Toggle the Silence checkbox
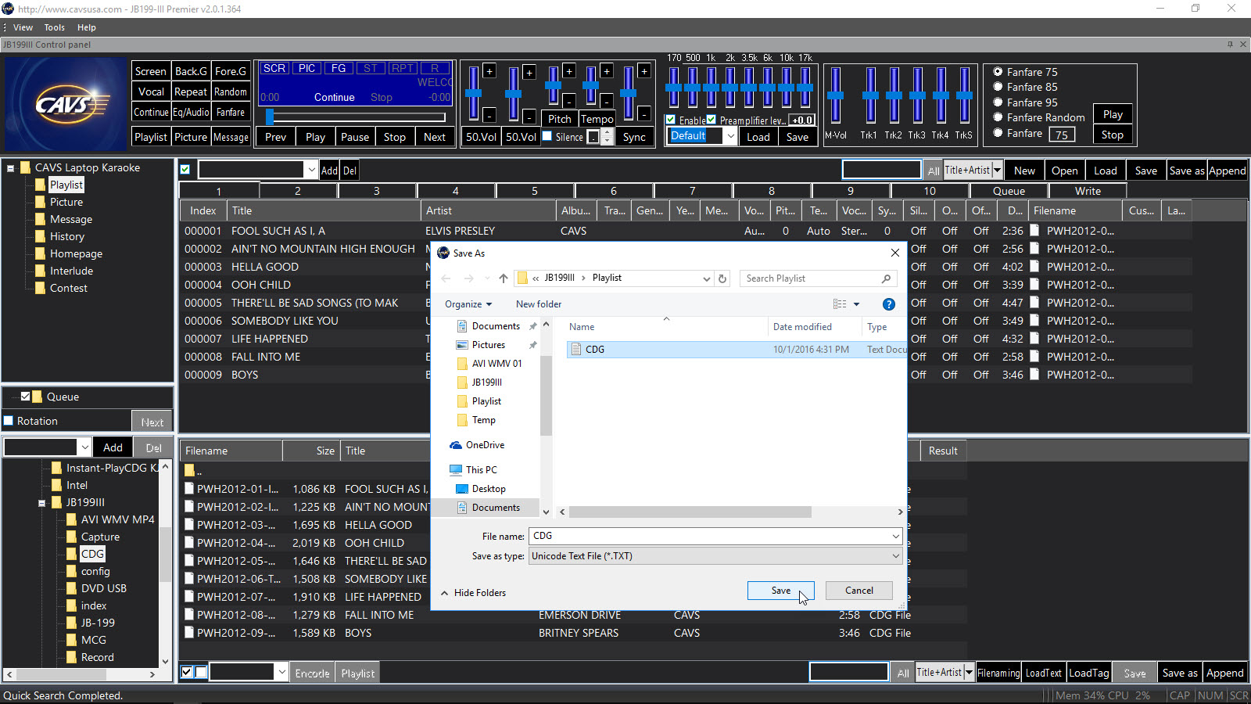The height and width of the screenshot is (704, 1251). point(547,136)
